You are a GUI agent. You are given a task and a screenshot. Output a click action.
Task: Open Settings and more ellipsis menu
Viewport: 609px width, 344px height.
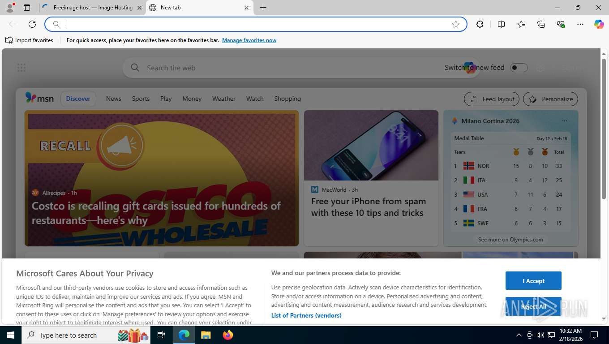pos(580,24)
